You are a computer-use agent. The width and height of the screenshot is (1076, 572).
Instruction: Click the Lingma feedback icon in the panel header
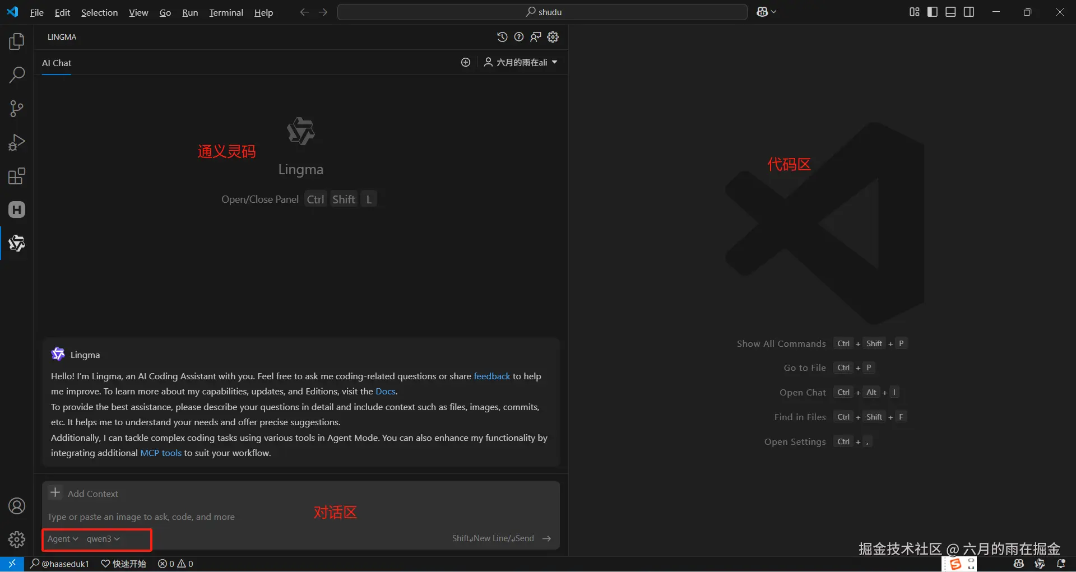pyautogui.click(x=536, y=37)
